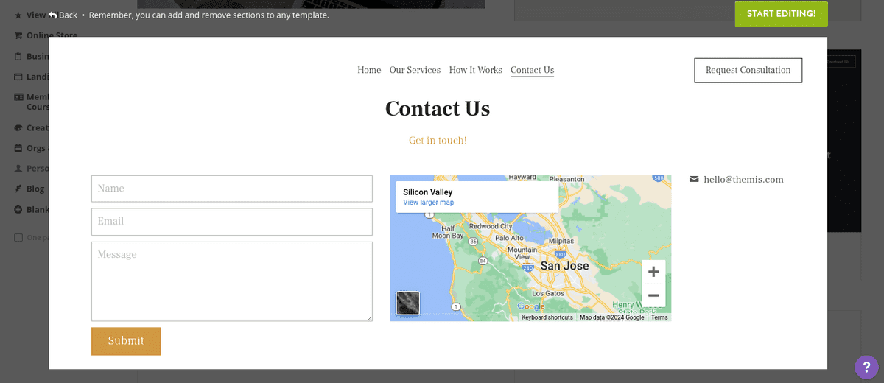Focus the Email input field
Screen dimensions: 884x383
(x=232, y=222)
